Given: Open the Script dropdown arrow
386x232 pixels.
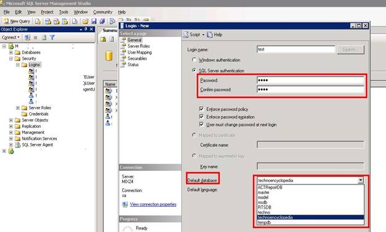Looking at the screenshot, I should (204, 35).
